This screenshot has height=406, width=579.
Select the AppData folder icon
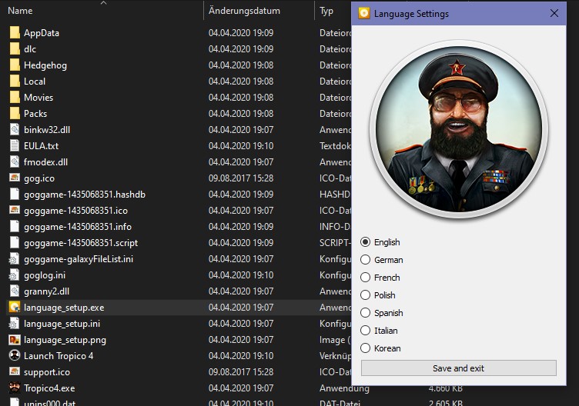(15, 32)
